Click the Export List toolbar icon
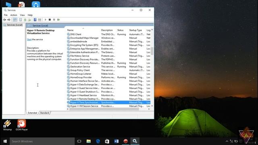The width and height of the screenshot is (258, 145). 29,20
